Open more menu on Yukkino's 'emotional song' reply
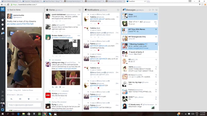 click(102, 24)
